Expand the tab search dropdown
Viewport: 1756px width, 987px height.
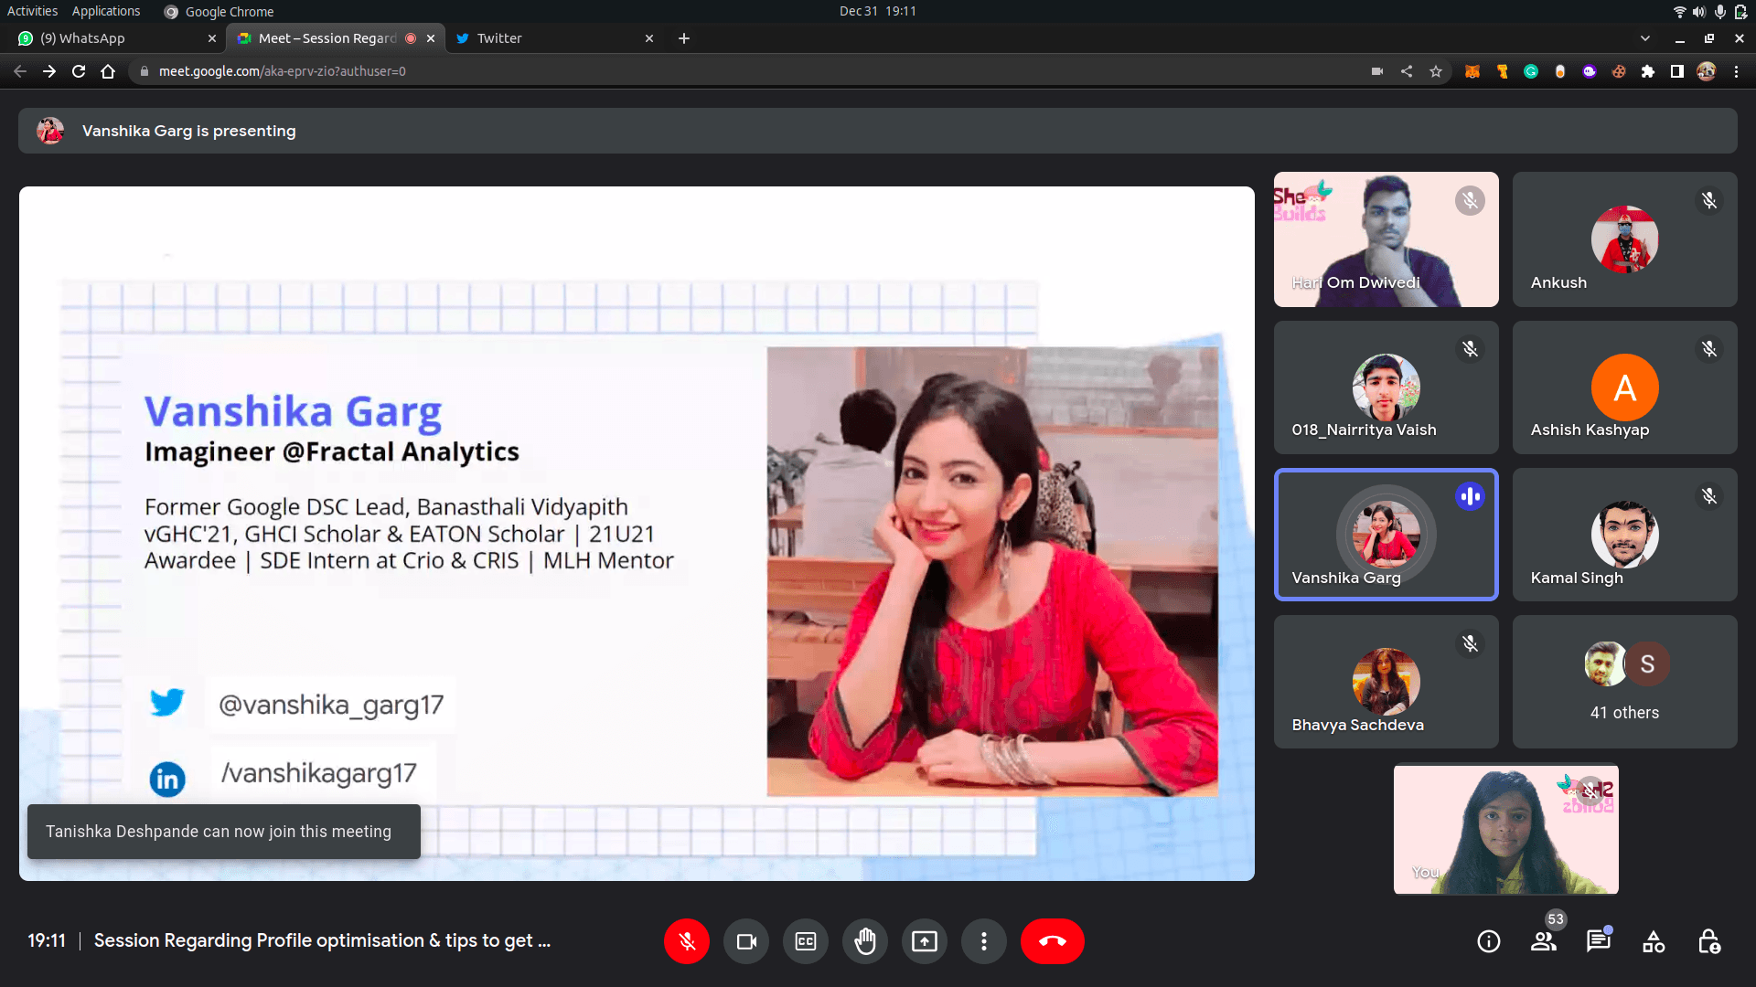point(1645,38)
